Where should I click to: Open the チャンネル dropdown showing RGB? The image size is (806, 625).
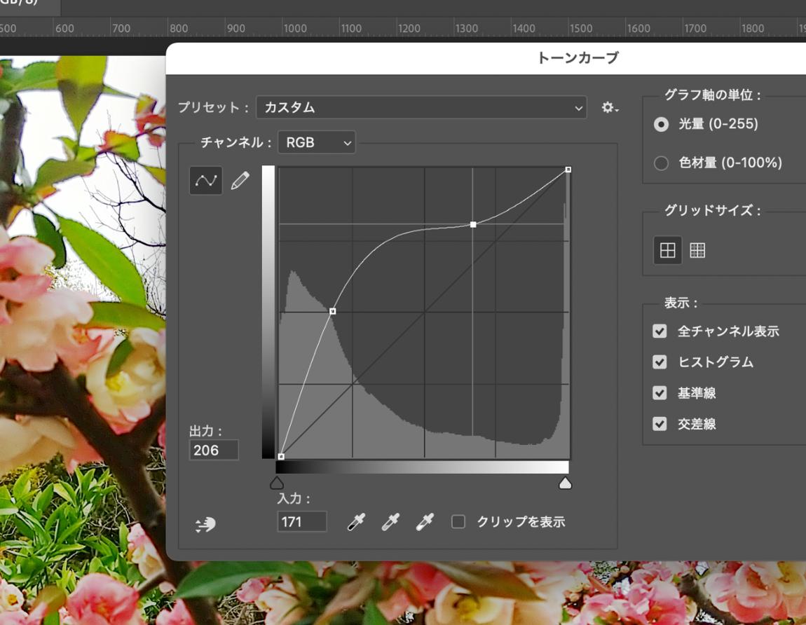pos(317,142)
